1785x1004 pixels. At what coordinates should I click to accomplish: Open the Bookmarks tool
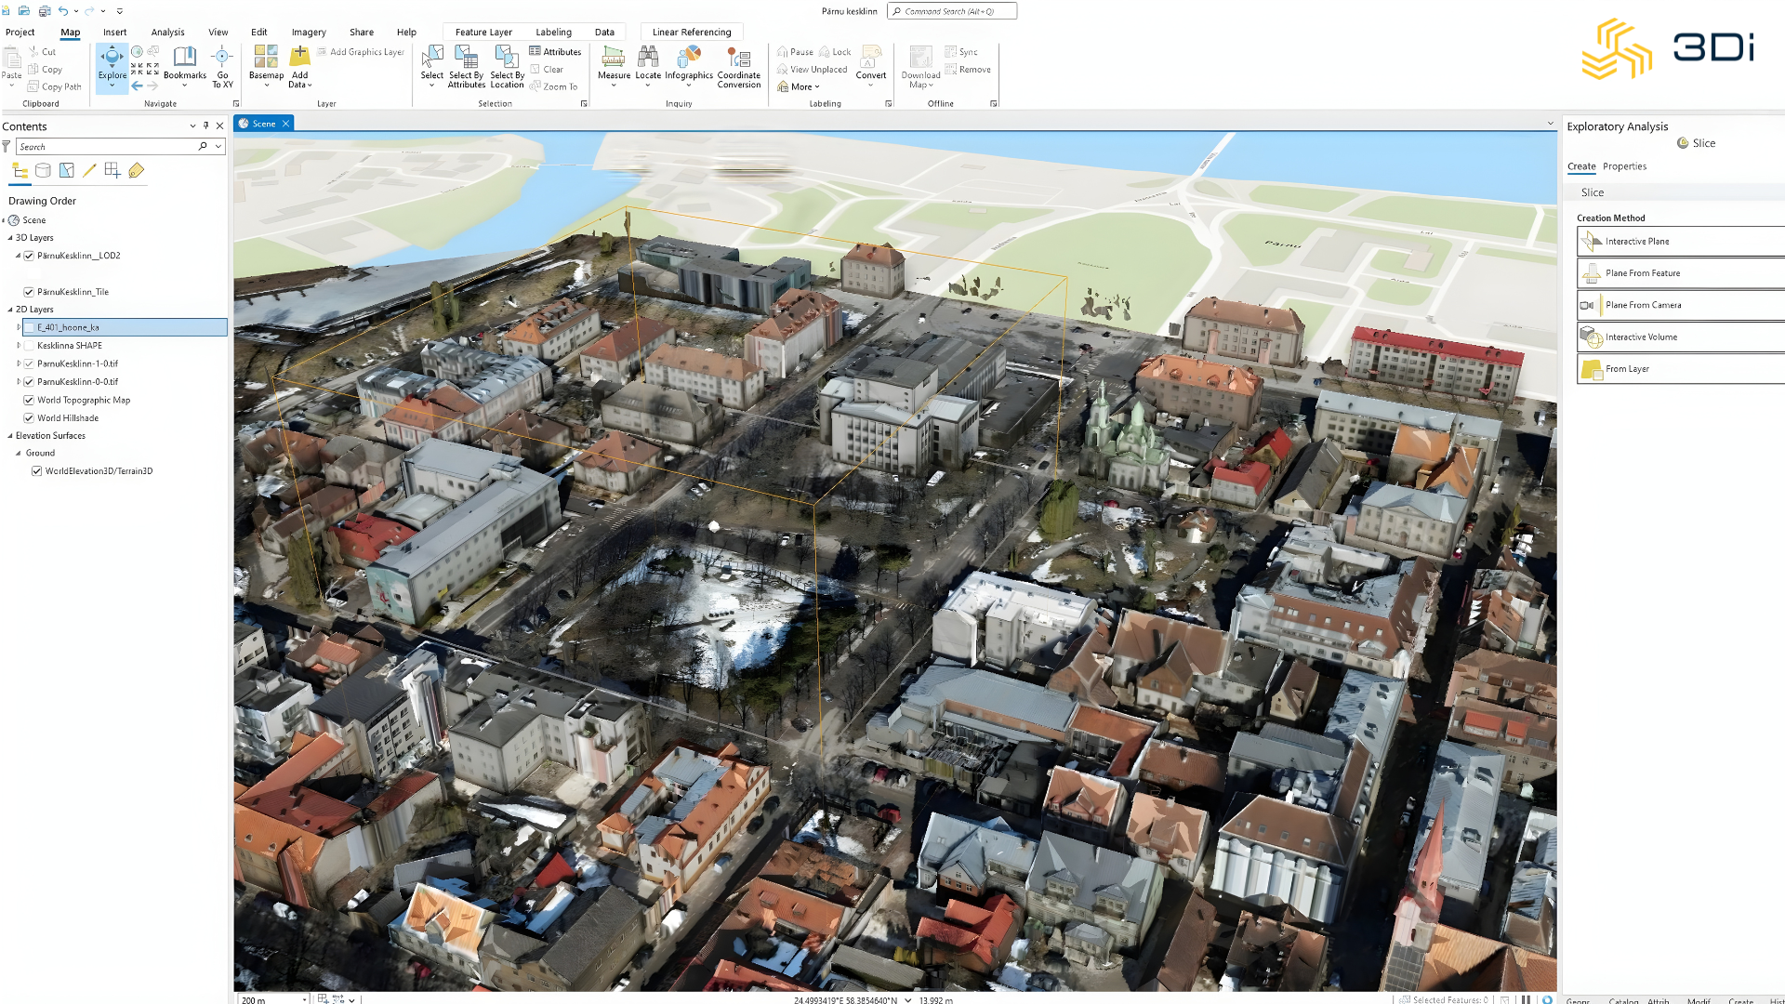click(185, 63)
